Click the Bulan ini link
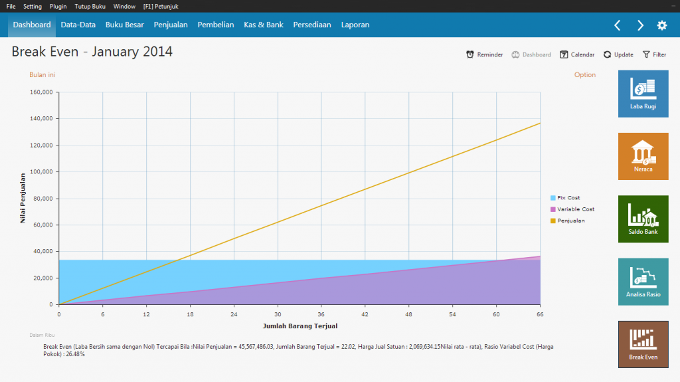Screen dimensions: 680x382 [42, 75]
